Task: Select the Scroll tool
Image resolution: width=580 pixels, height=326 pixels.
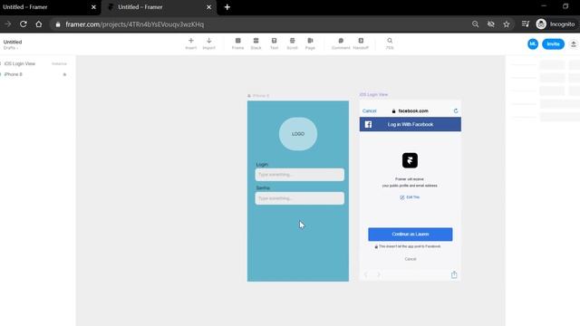Action: pos(292,43)
